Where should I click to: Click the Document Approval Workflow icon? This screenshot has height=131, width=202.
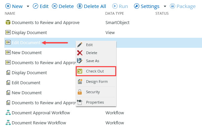(x=8, y=113)
